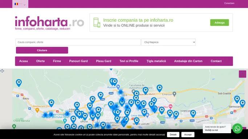Image resolution: width=248 pixels, height=139 pixels.
Task: Open the WhatsApp chat icon
Action: 237,129
